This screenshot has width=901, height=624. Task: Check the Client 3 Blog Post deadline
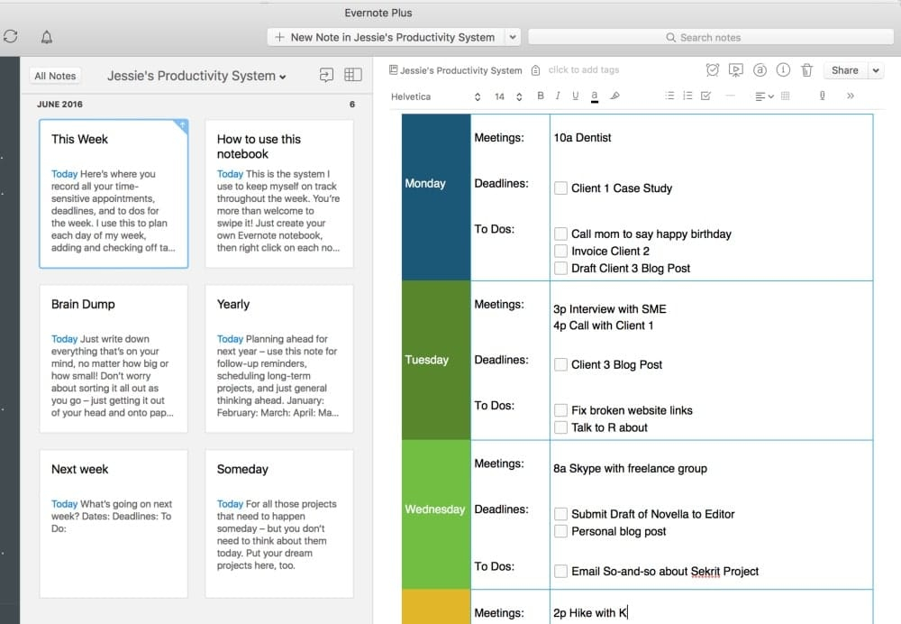coord(560,364)
